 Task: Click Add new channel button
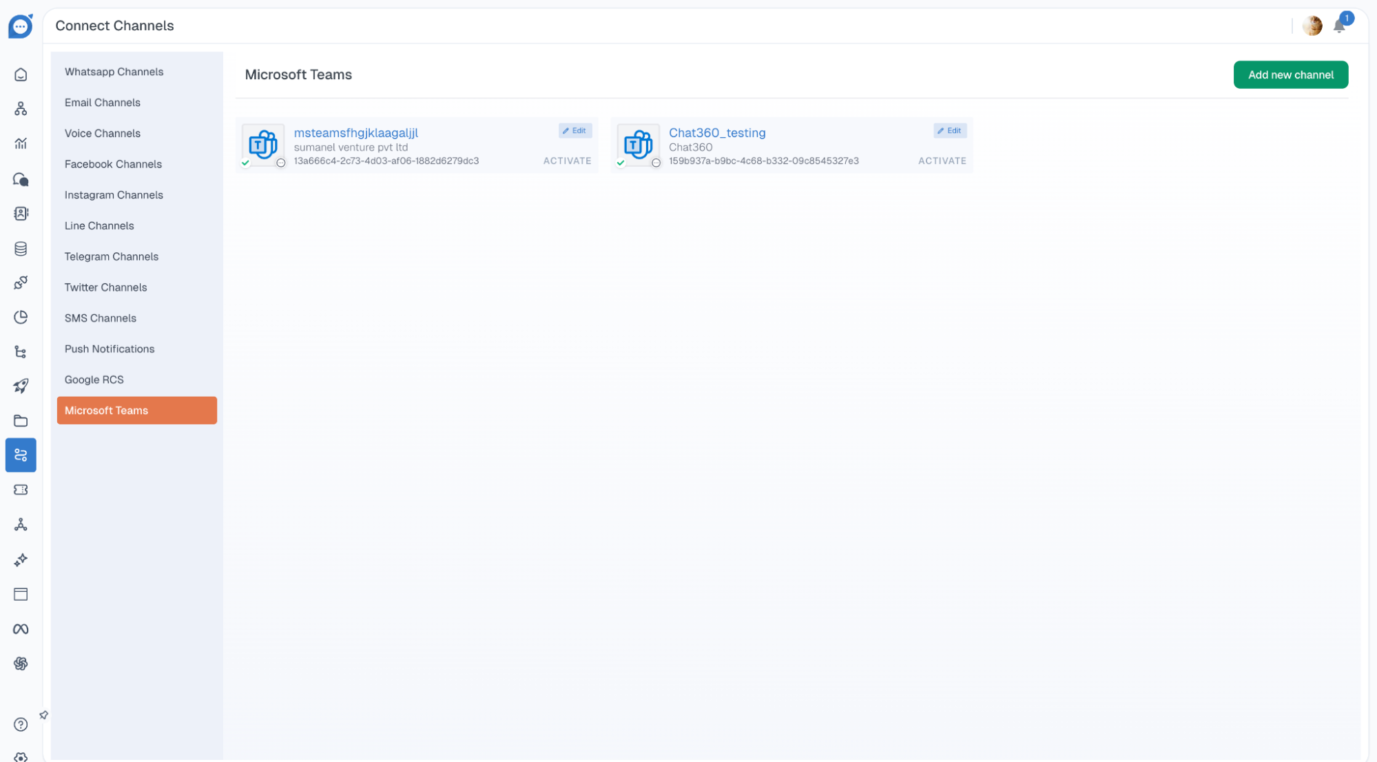tap(1290, 74)
